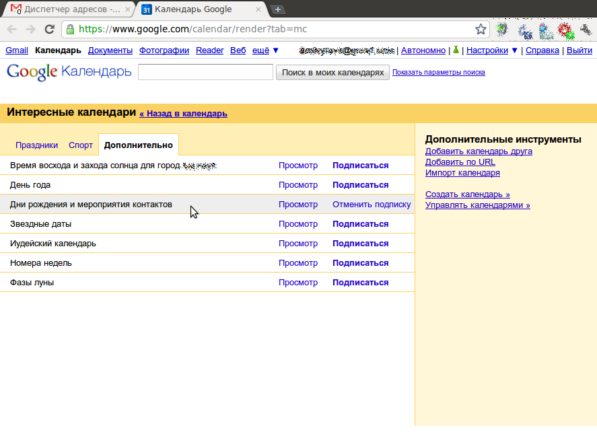Subscribe to Номера недель calendar

tap(361, 263)
